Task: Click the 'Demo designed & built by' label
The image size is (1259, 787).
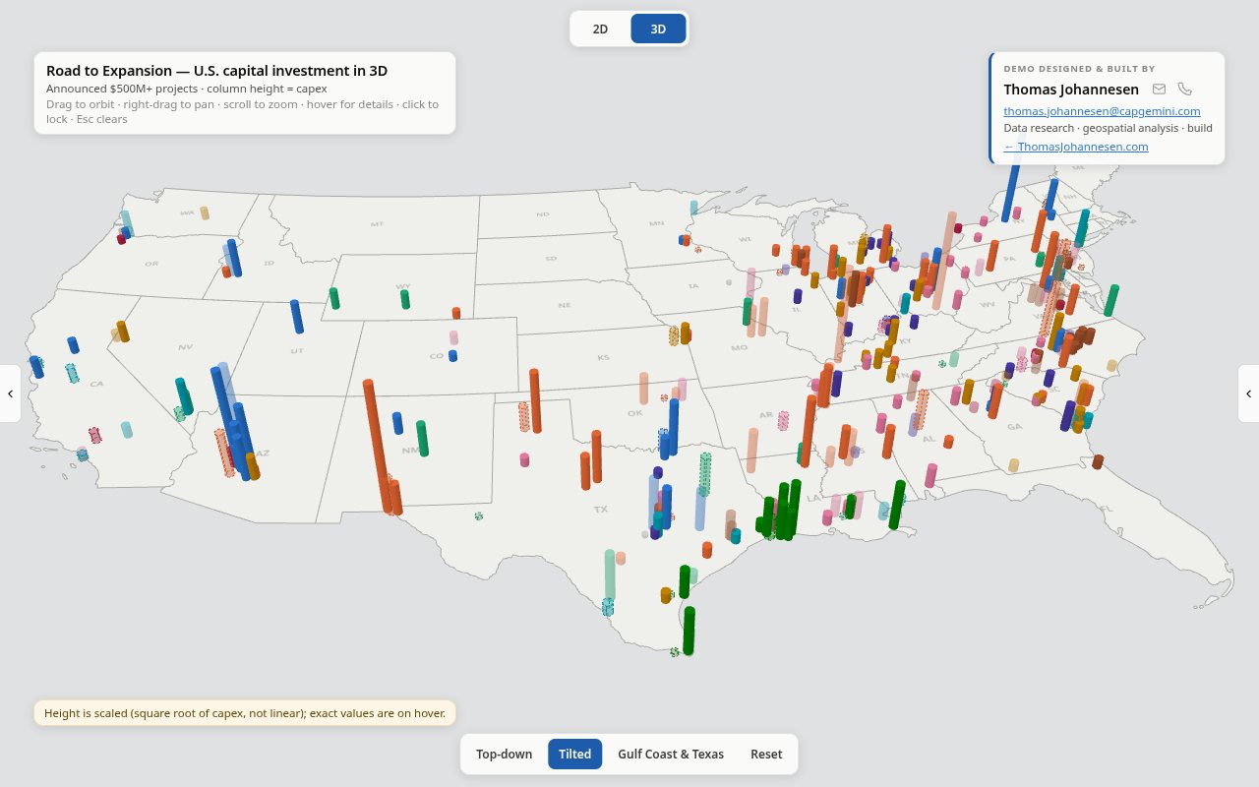Action: point(1079,69)
